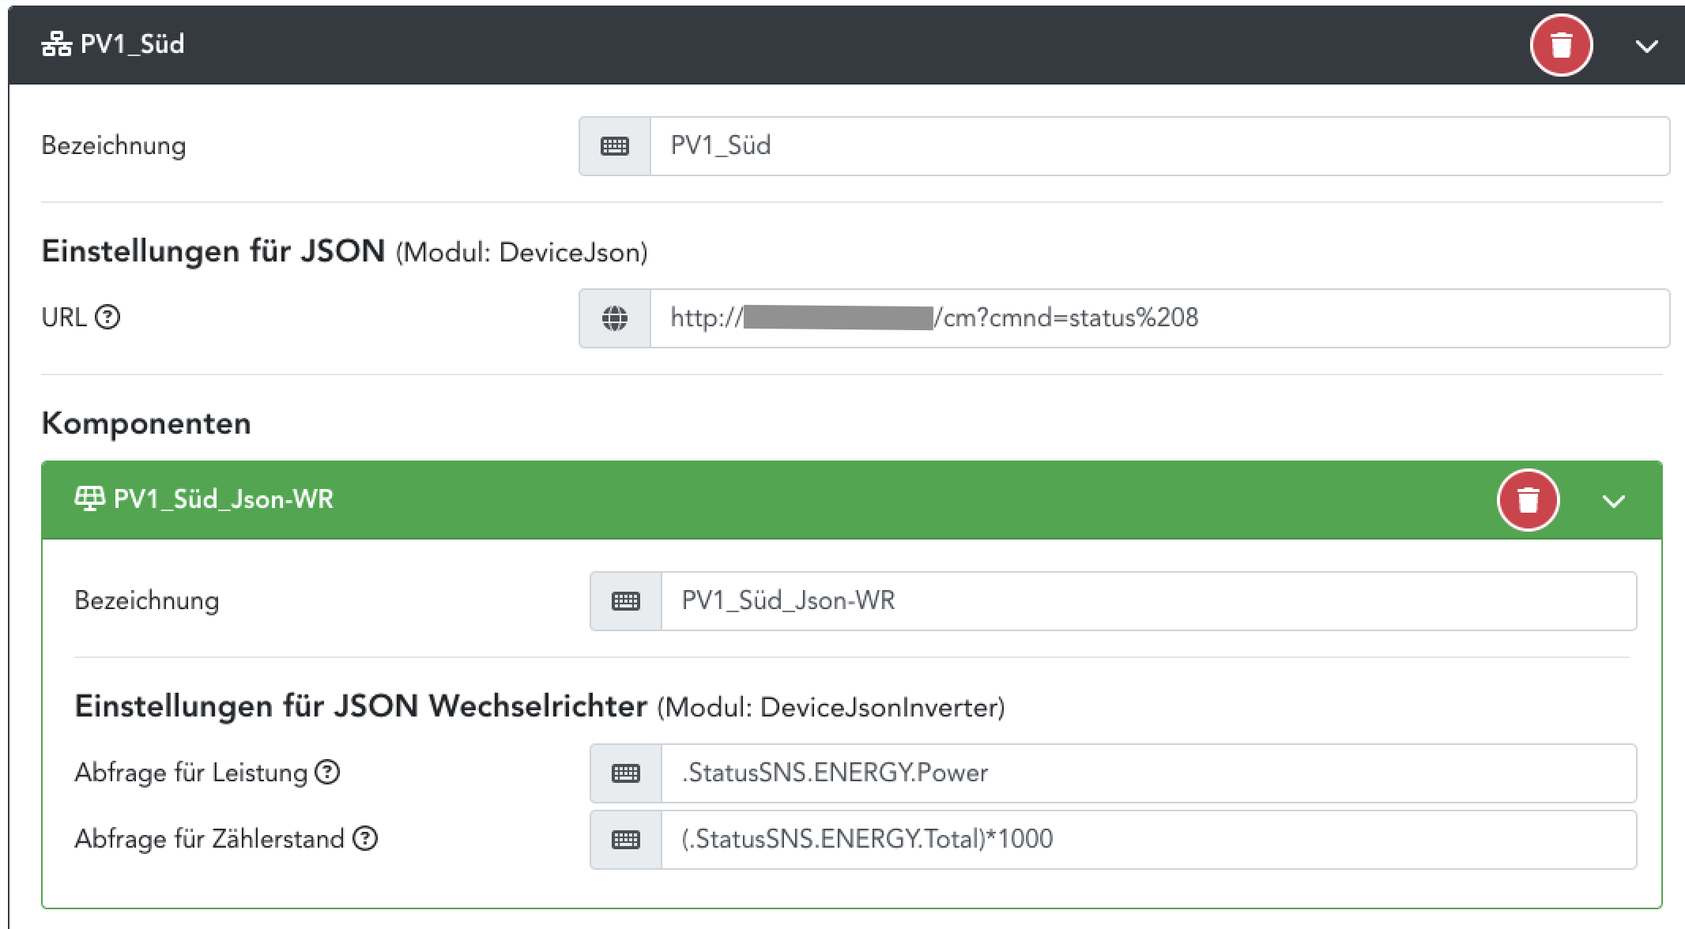Click into the URL input field
Image resolution: width=1685 pixels, height=929 pixels.
pyautogui.click(x=1423, y=318)
